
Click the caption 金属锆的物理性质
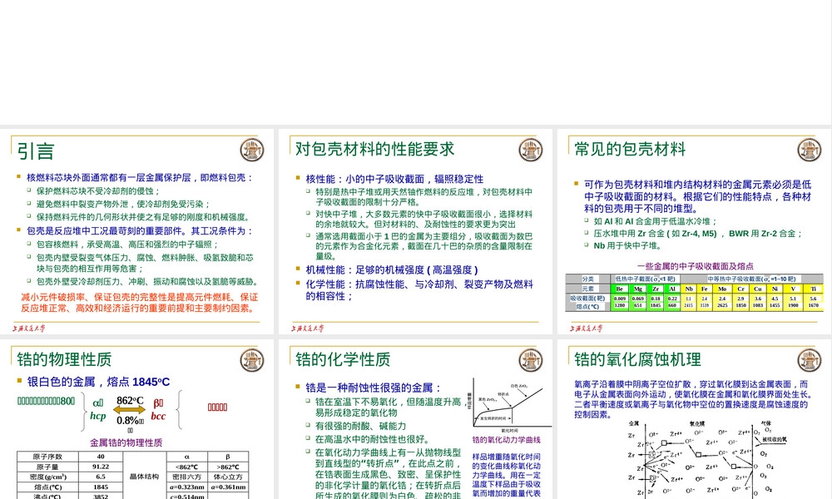[x=126, y=442]
